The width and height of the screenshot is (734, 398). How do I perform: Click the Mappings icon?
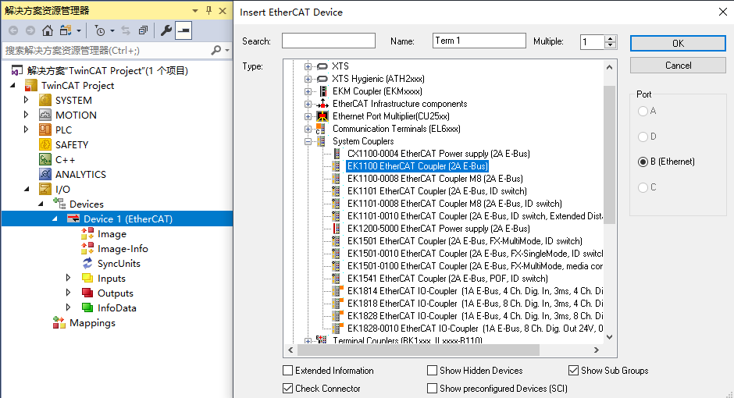59,323
